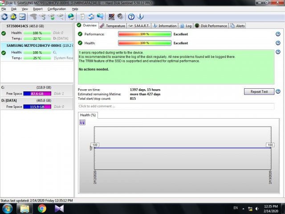Click the blue question mark toolbar icon
Screen dimensions: 285x214
pyautogui.click(x=131, y=17)
